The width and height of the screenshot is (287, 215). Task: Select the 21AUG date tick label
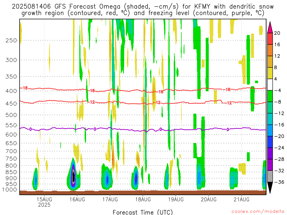click(x=241, y=199)
